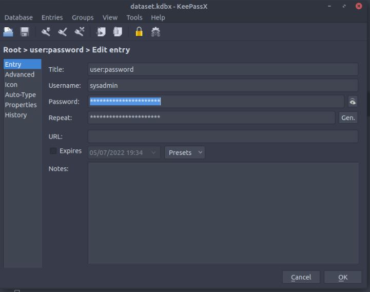Image resolution: width=370 pixels, height=292 pixels.
Task: Click the Copy password toolbar icon
Action: tap(118, 32)
